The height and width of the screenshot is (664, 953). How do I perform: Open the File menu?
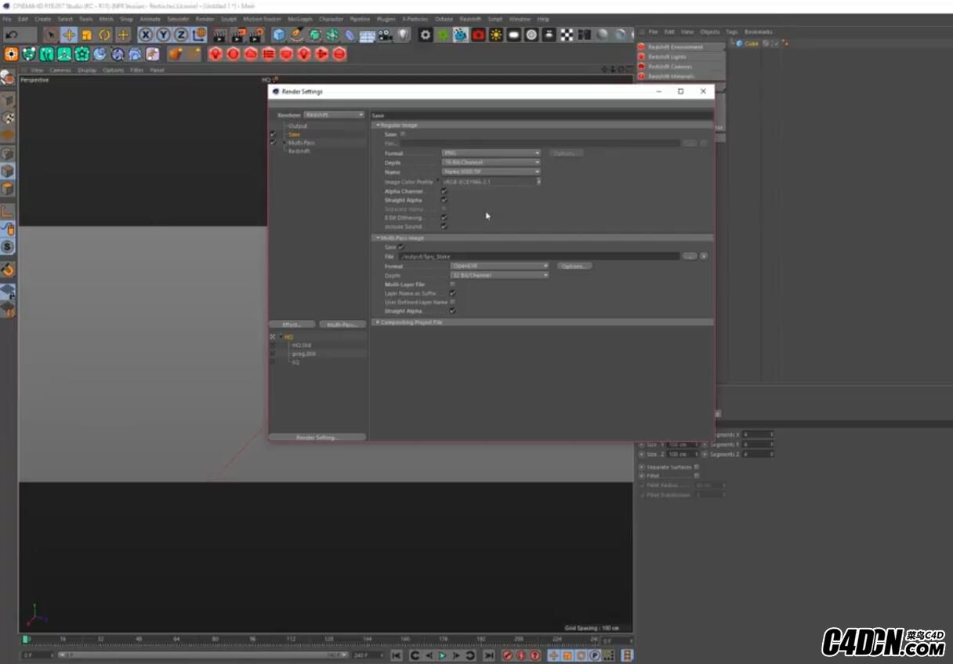pos(7,19)
